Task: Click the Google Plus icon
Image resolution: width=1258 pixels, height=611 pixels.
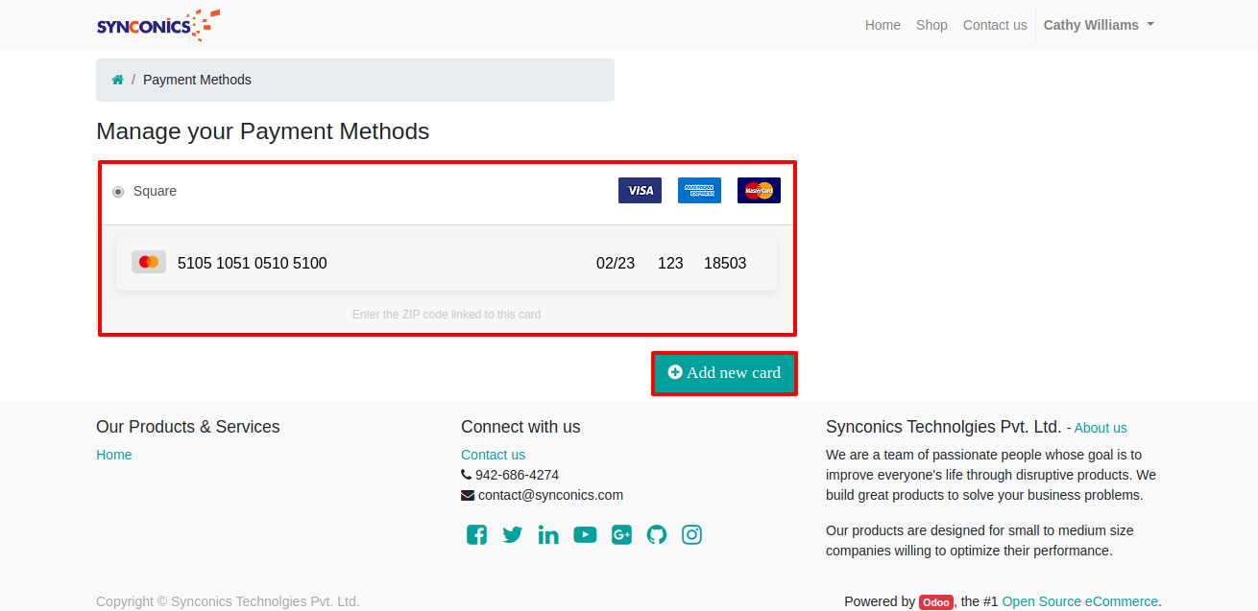Action: pos(621,535)
